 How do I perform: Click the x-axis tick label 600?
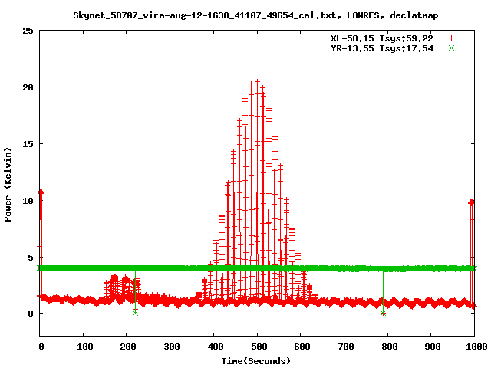[x=302, y=347]
